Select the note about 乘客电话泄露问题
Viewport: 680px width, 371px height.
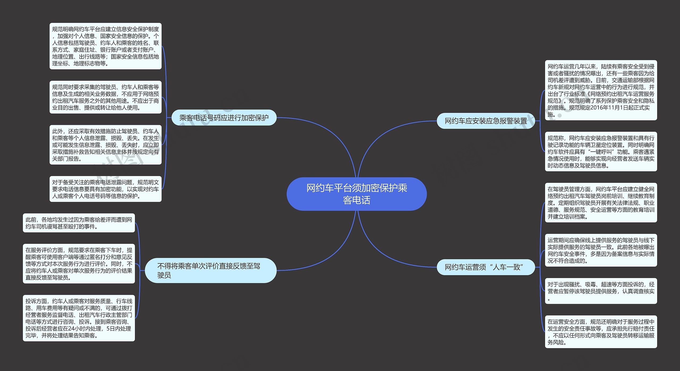click(x=105, y=189)
